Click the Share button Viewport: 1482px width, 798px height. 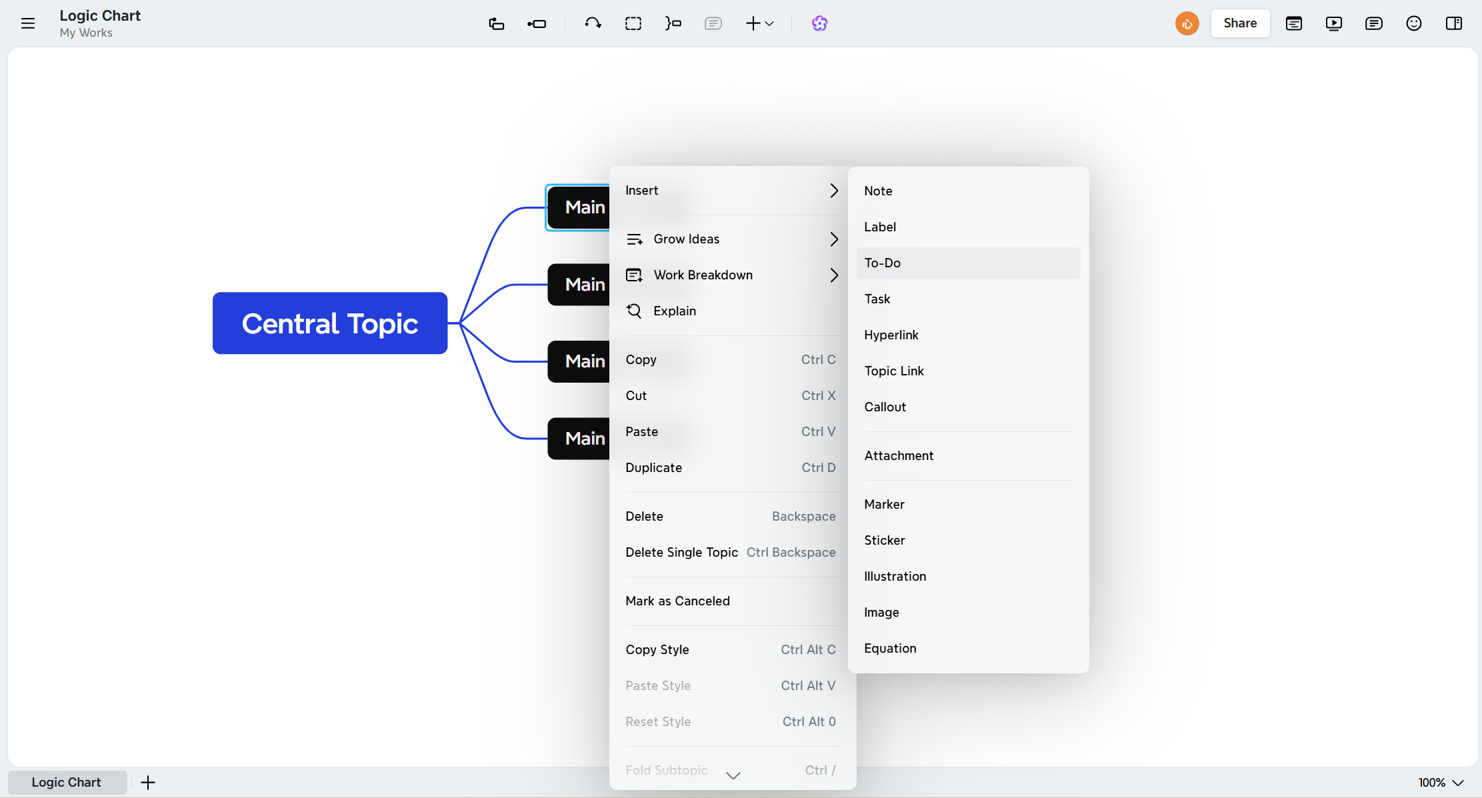(1240, 23)
